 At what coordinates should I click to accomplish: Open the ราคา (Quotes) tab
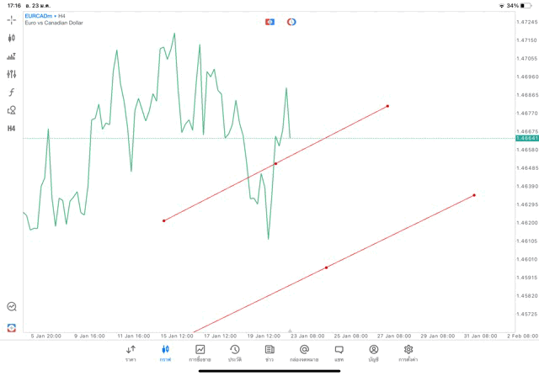pyautogui.click(x=131, y=353)
